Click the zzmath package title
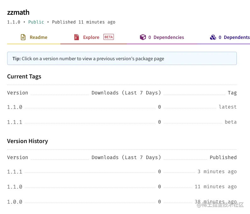The height and width of the screenshot is (214, 250). coord(18,13)
